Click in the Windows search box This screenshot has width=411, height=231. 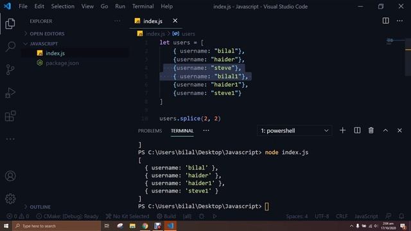tap(57, 226)
